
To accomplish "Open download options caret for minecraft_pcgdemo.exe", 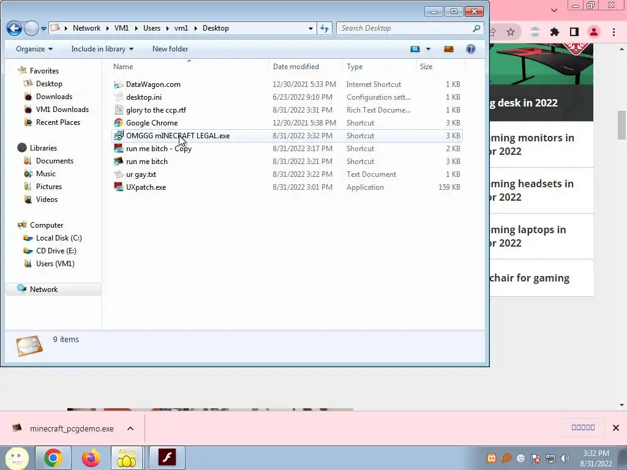I will [130, 428].
